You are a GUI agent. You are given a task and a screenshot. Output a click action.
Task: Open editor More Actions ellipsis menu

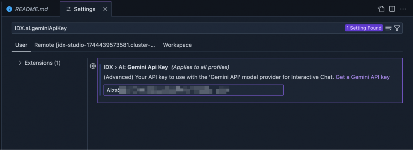(403, 9)
